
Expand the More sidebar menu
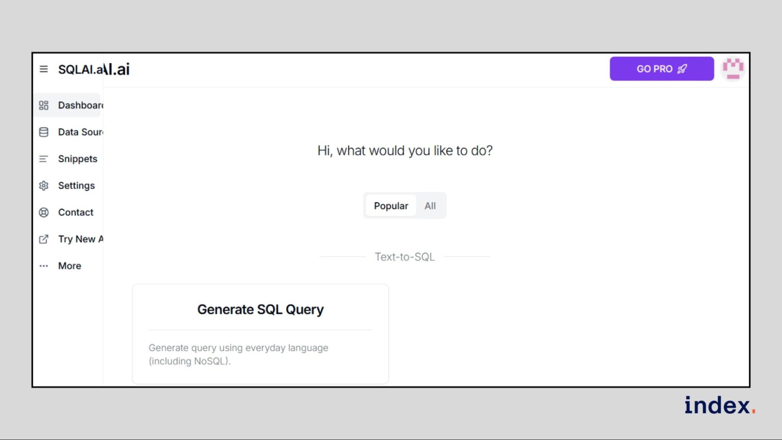[70, 266]
